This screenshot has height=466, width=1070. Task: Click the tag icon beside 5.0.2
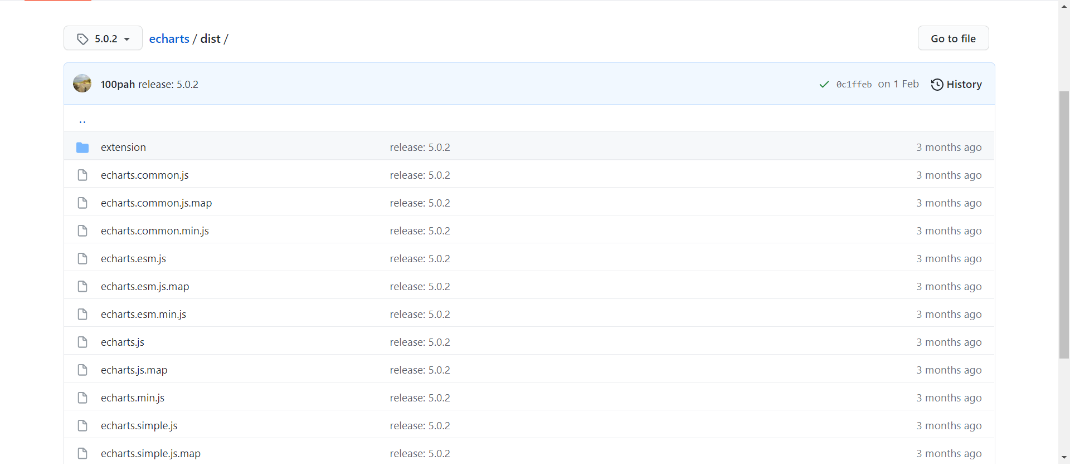click(x=82, y=39)
